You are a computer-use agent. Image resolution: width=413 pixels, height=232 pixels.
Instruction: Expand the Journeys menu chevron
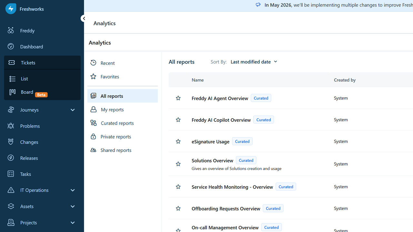click(x=73, y=110)
